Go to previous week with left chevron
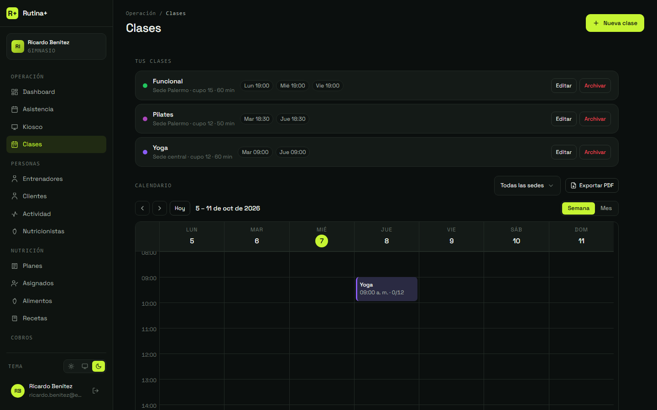Screen dimensions: 657x410 tap(142, 208)
